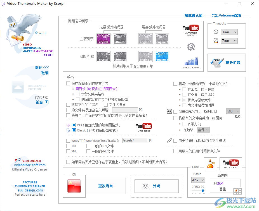Select main engine 2 codec icon
The width and height of the screenshot is (259, 211).
[162, 39]
